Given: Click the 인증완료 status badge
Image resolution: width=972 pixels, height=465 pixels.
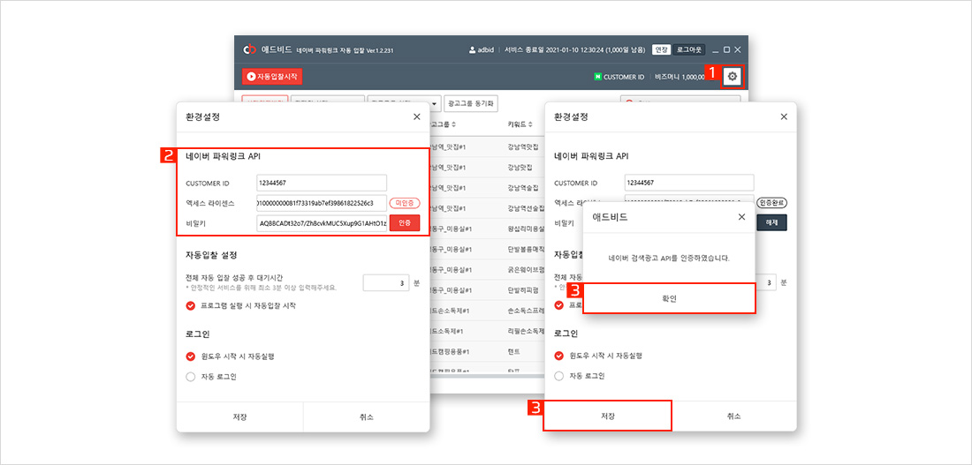Looking at the screenshot, I should tap(771, 202).
